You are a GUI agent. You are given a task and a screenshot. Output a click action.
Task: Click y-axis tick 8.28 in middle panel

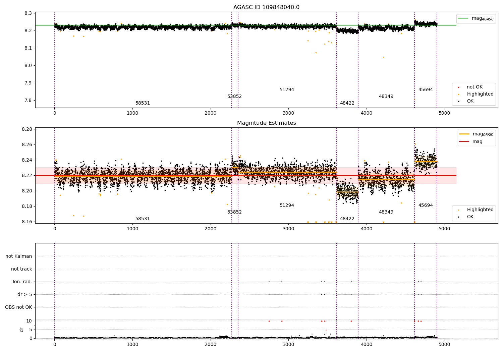pos(27,129)
